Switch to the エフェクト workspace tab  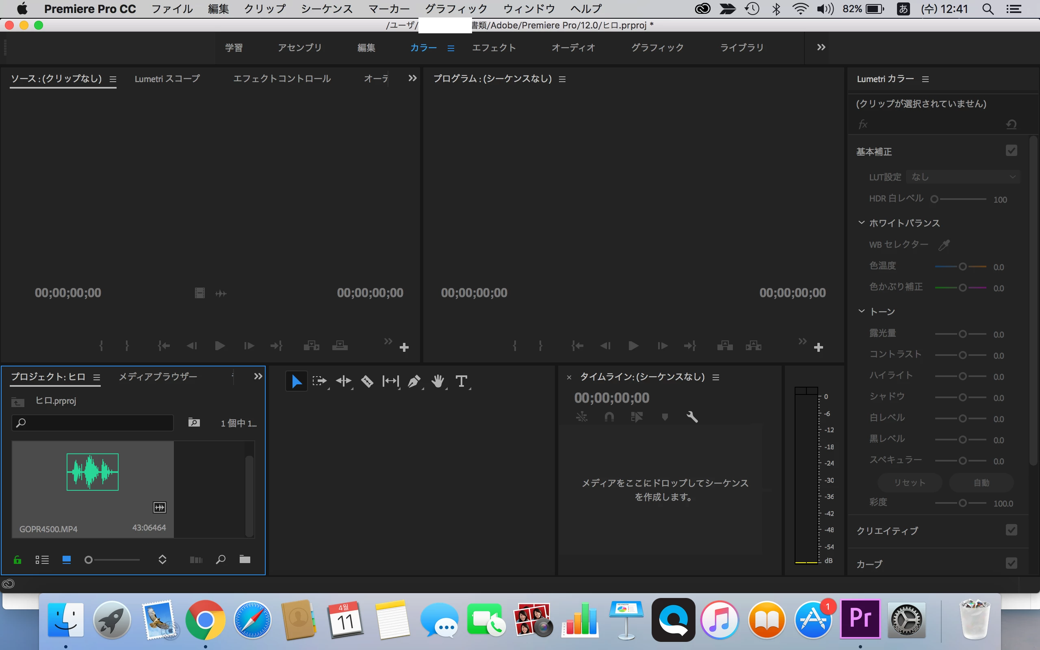494,48
